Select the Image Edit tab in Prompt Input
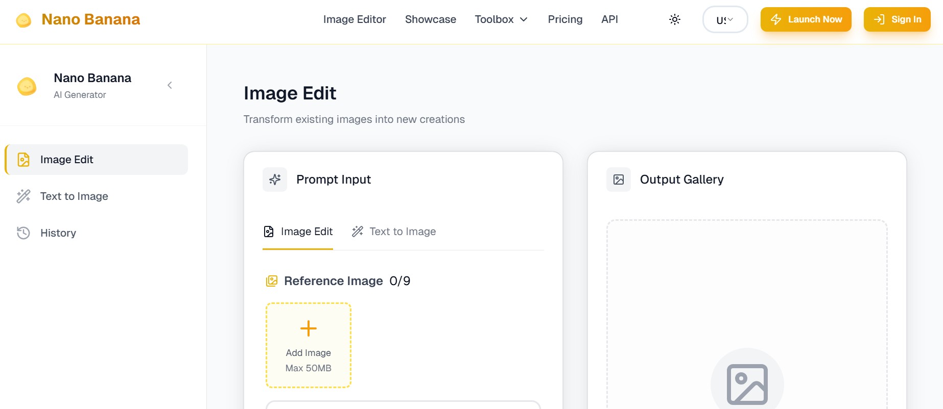The height and width of the screenshot is (409, 943). [x=298, y=232]
